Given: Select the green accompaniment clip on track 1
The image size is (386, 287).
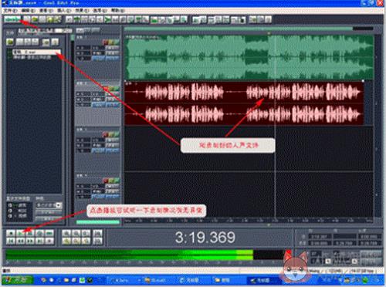Looking at the screenshot, I should (x=249, y=57).
